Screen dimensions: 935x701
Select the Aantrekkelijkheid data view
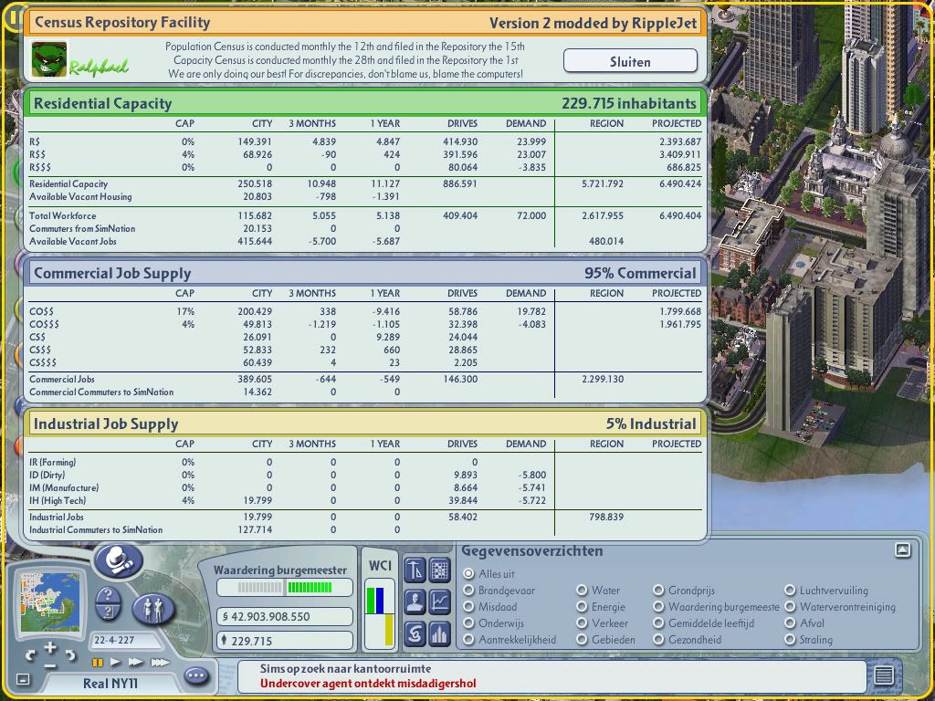[x=468, y=640]
